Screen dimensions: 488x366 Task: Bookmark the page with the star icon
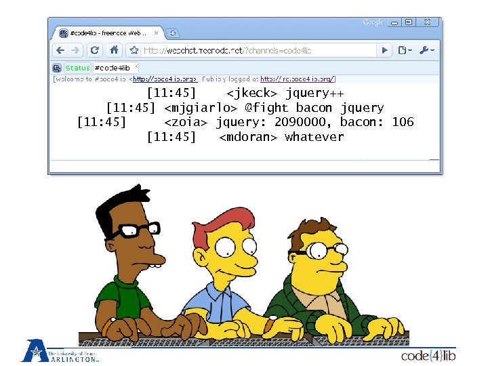134,50
